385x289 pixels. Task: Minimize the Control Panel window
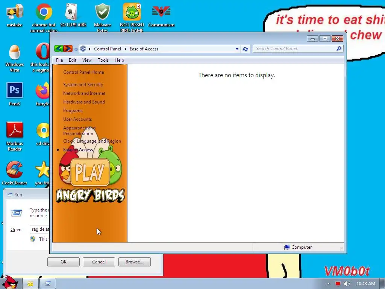pyautogui.click(x=312, y=39)
